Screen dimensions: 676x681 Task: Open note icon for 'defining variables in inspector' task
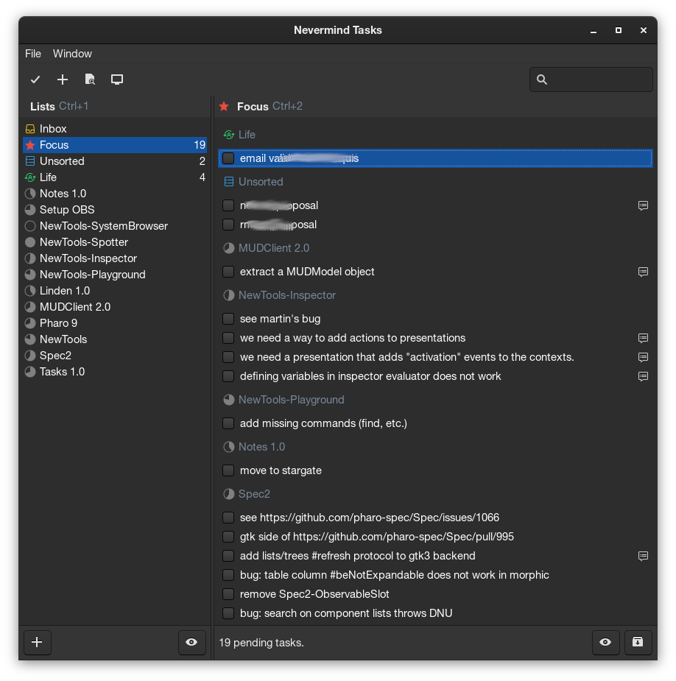pos(643,376)
